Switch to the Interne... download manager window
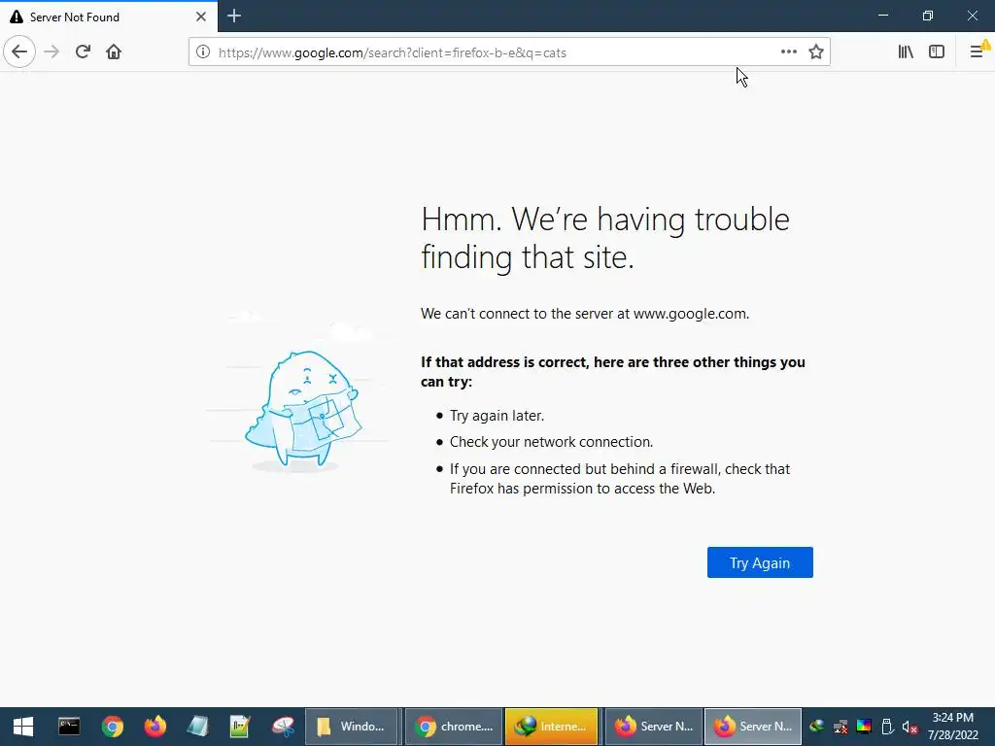This screenshot has height=746, width=995. pyautogui.click(x=552, y=727)
